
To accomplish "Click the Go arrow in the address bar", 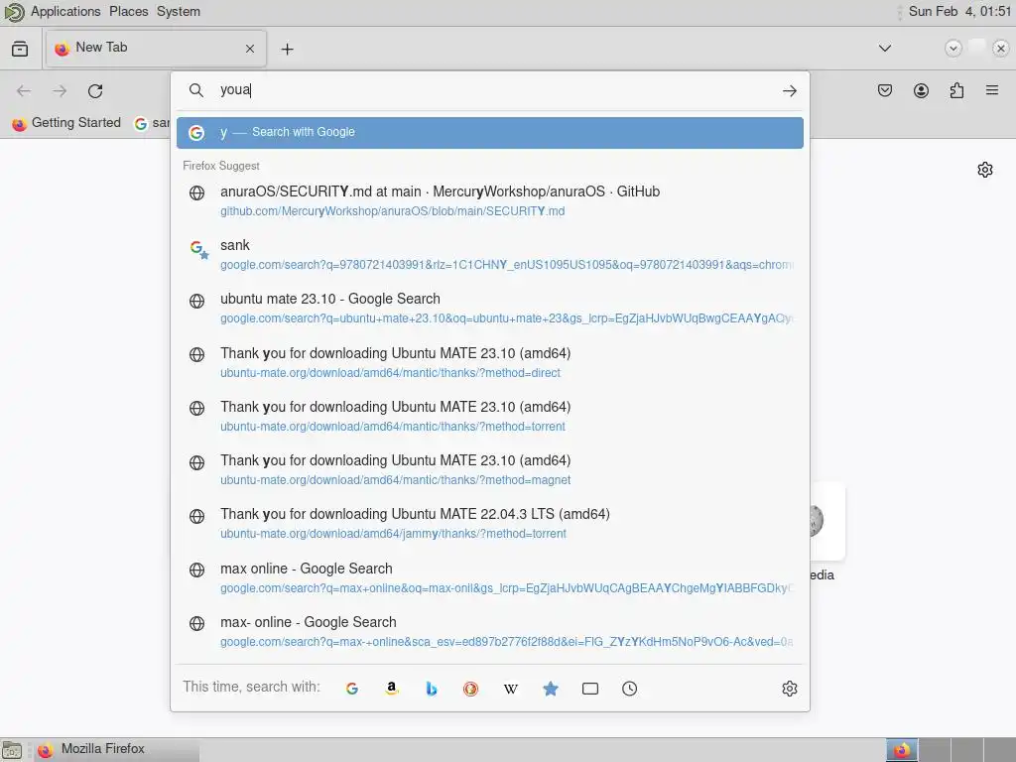I will coord(789,90).
